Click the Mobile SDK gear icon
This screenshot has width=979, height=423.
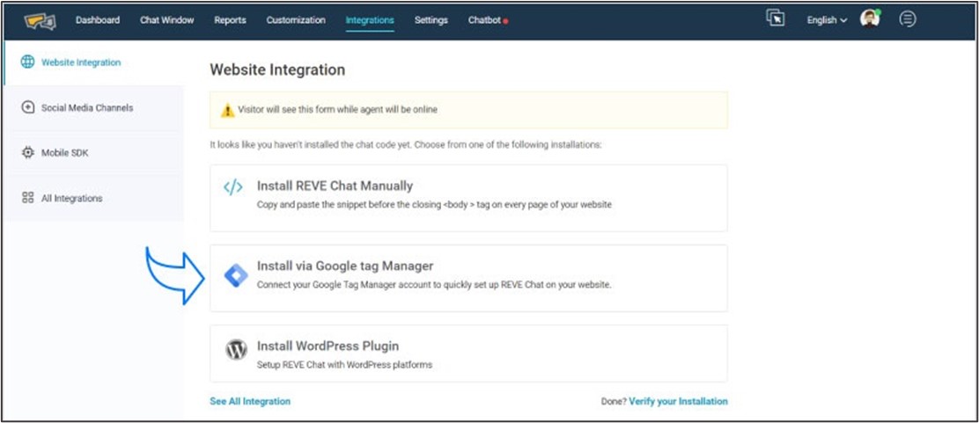[x=27, y=153]
